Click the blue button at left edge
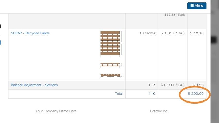 (x=0, y=43)
